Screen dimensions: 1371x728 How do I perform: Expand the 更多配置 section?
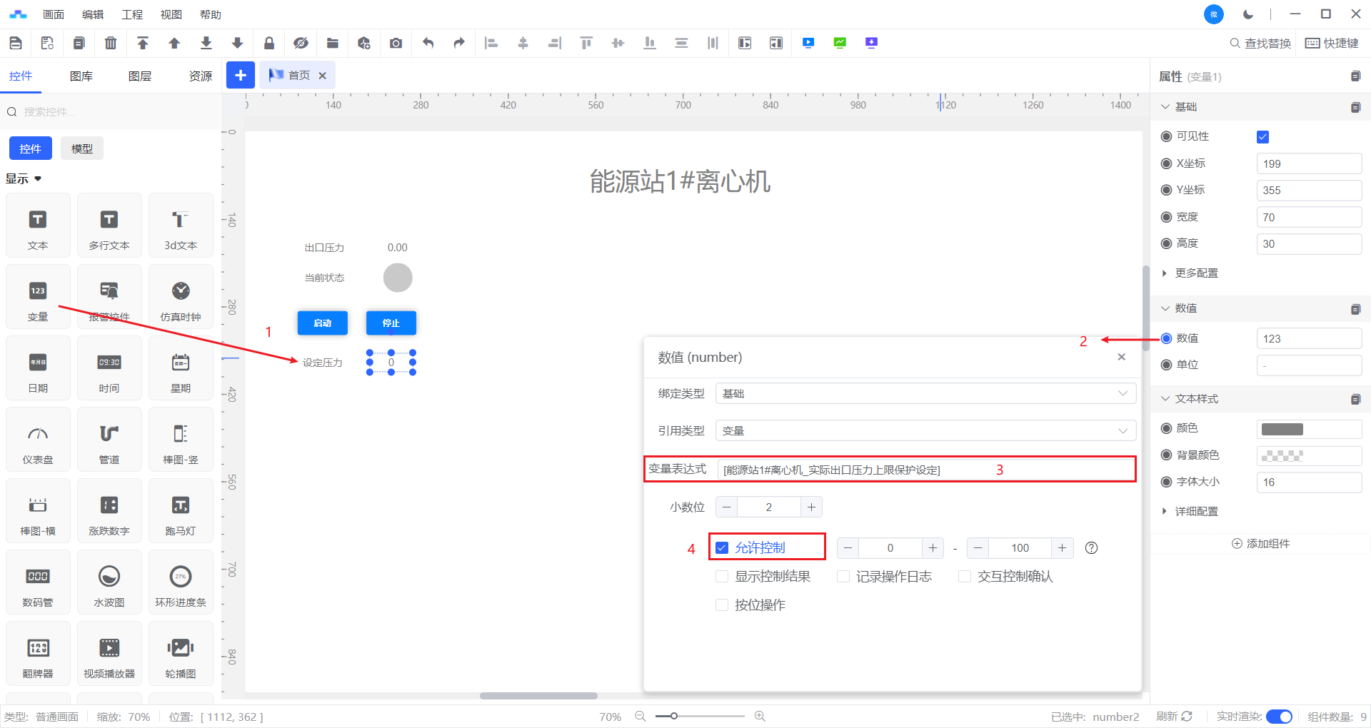click(x=1196, y=273)
